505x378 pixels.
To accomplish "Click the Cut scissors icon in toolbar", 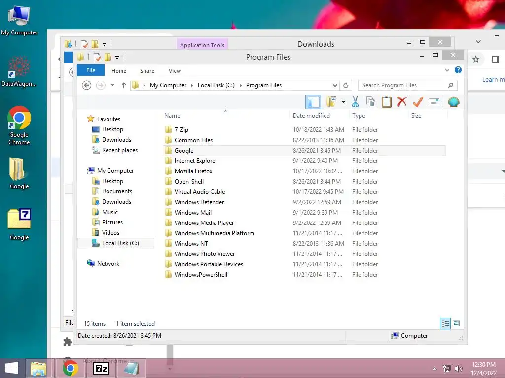I will (x=355, y=102).
